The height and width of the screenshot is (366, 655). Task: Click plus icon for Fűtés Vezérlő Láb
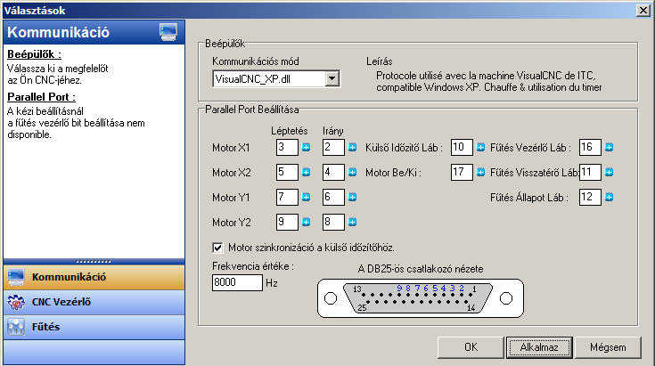(x=609, y=147)
